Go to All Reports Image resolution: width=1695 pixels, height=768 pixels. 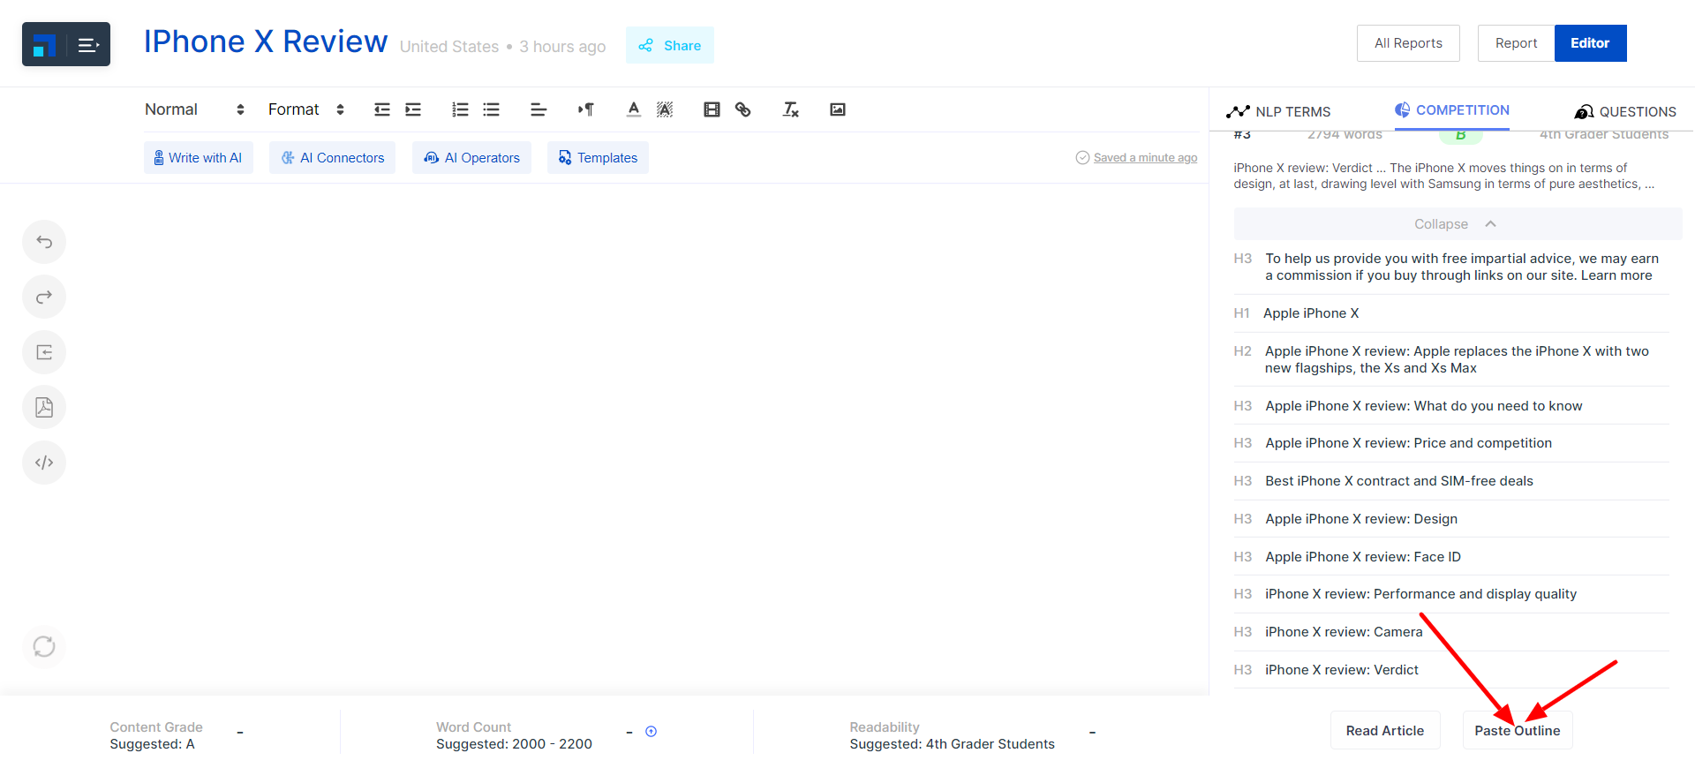tap(1408, 43)
